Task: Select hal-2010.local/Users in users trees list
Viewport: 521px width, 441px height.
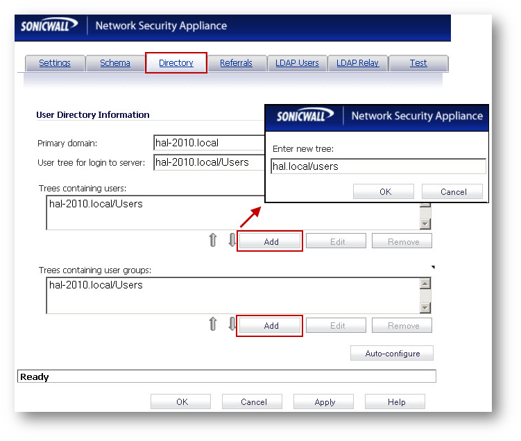Action: 96,204
